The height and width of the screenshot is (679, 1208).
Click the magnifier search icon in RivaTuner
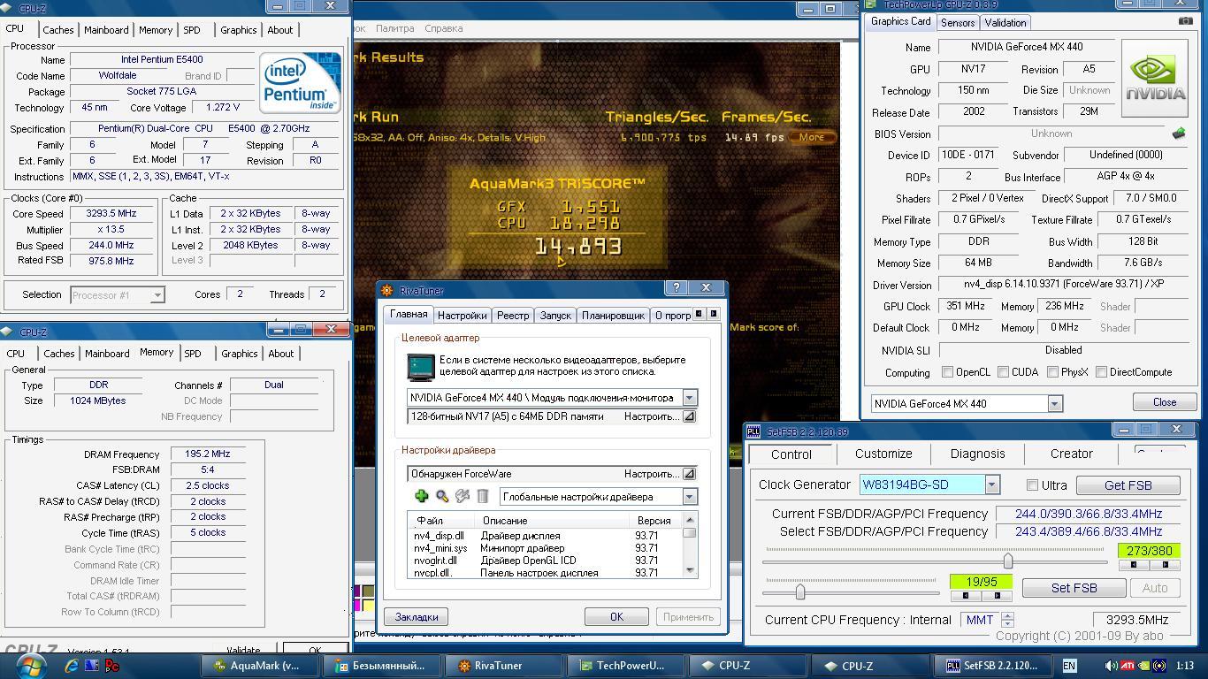pyautogui.click(x=442, y=497)
